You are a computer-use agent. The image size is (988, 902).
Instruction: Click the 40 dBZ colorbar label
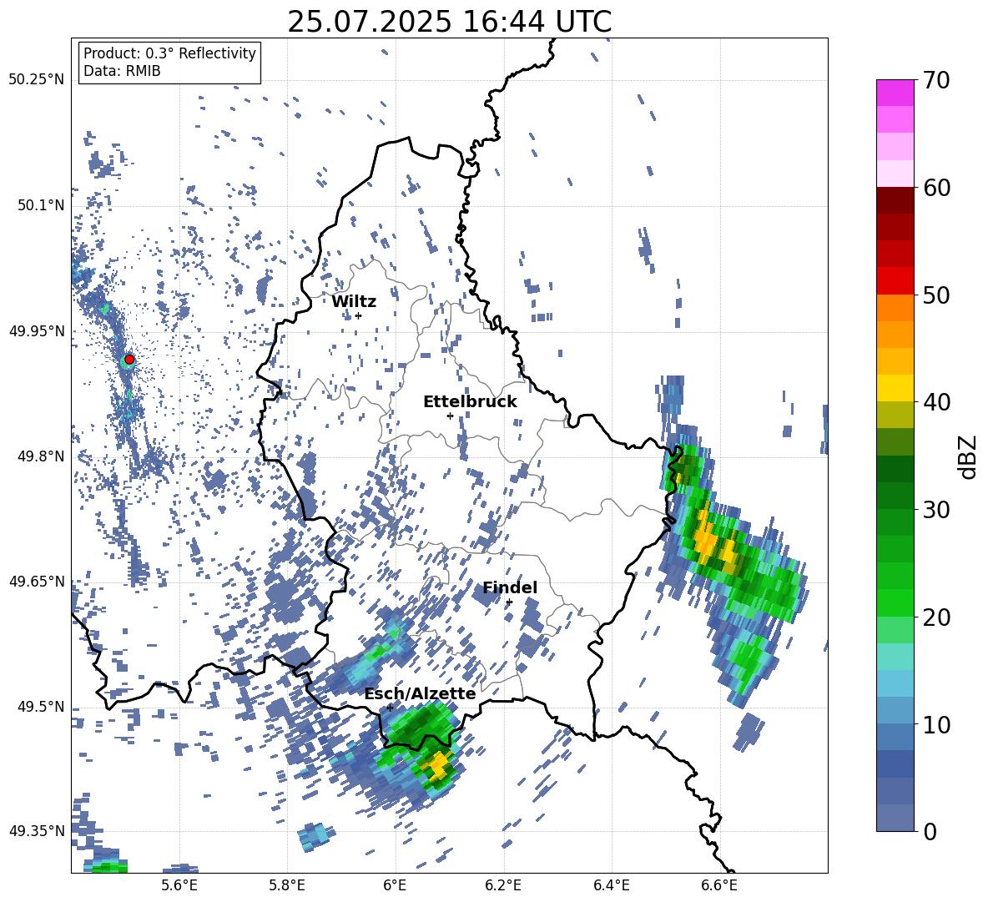[x=936, y=402]
